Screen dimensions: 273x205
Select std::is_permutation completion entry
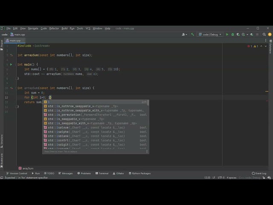point(96,115)
